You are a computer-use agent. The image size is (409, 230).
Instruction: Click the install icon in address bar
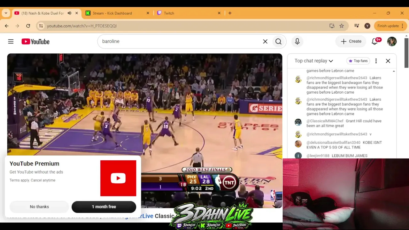pyautogui.click(x=332, y=26)
